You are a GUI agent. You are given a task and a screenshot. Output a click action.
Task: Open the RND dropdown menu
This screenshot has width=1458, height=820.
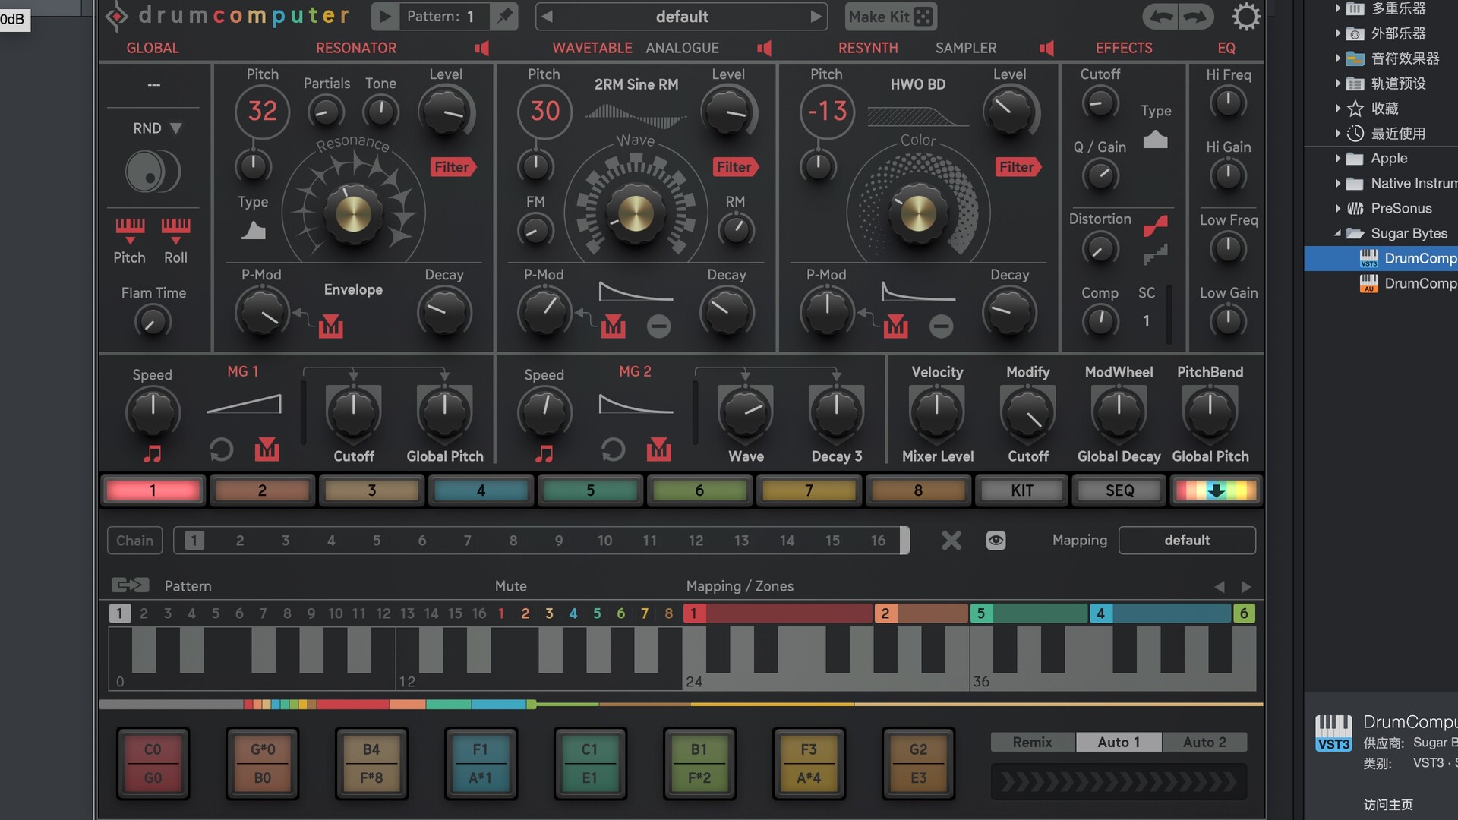(x=157, y=128)
